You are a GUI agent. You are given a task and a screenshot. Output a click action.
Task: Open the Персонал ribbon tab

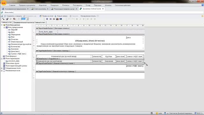tap(98, 5)
